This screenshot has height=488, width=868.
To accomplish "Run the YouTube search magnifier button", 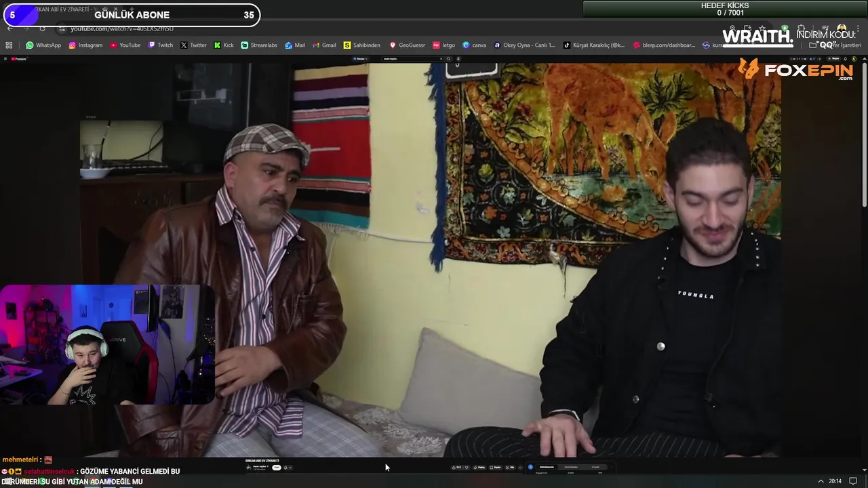I will tap(448, 59).
